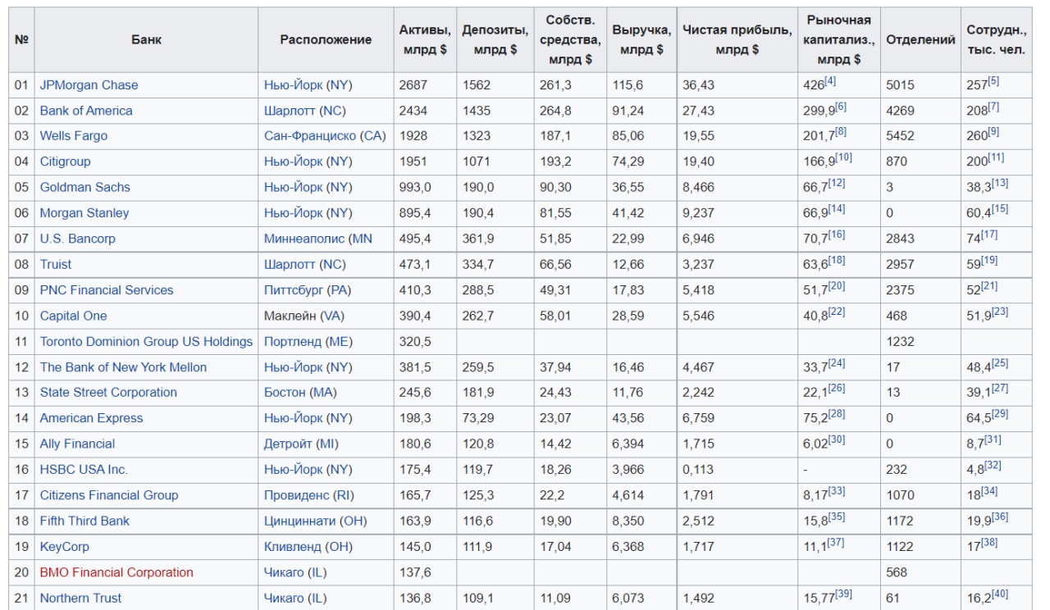Open footnote [22] beside 40,8

click(837, 312)
